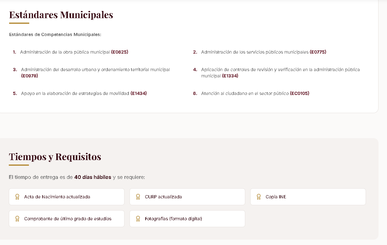Image resolution: width=387 pixels, height=245 pixels.
Task: Click the ribbon icon beside Comprobante de estudios
Action: point(17,219)
